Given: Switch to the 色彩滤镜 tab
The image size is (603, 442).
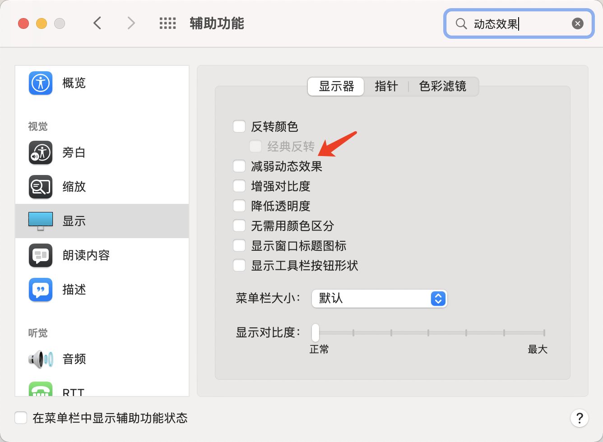Looking at the screenshot, I should pos(442,86).
